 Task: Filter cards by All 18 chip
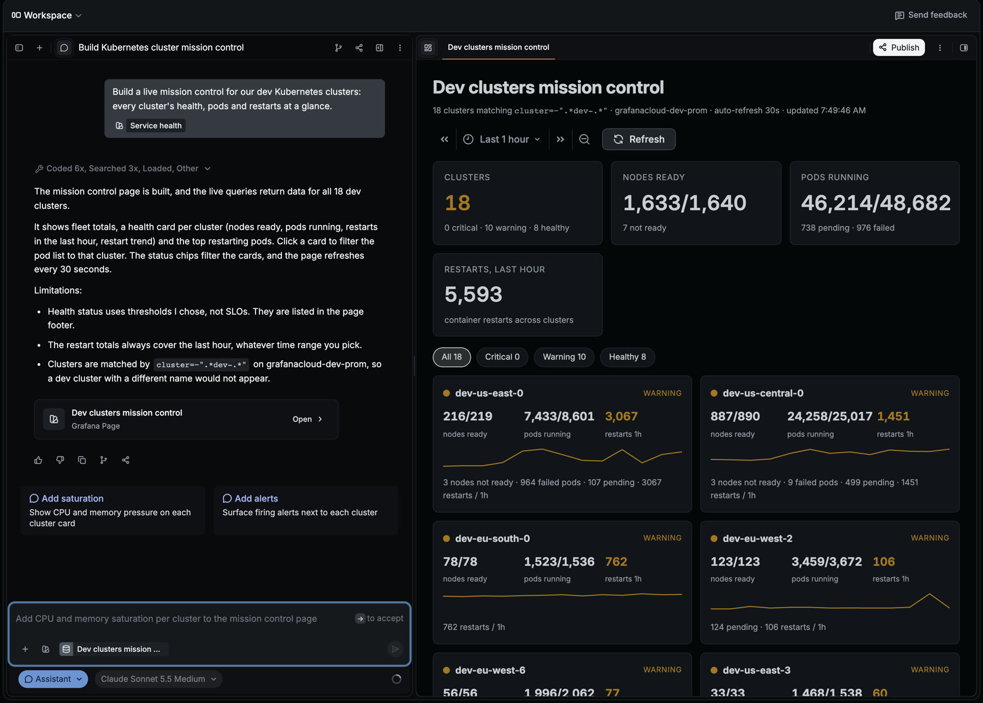(x=452, y=357)
